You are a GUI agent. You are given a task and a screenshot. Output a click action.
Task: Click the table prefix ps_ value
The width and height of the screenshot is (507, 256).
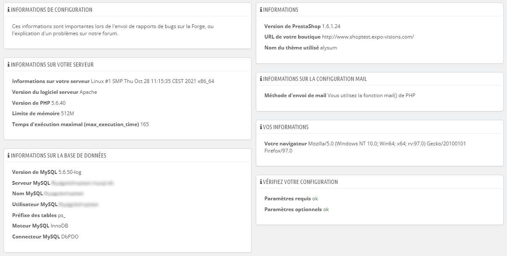62,215
